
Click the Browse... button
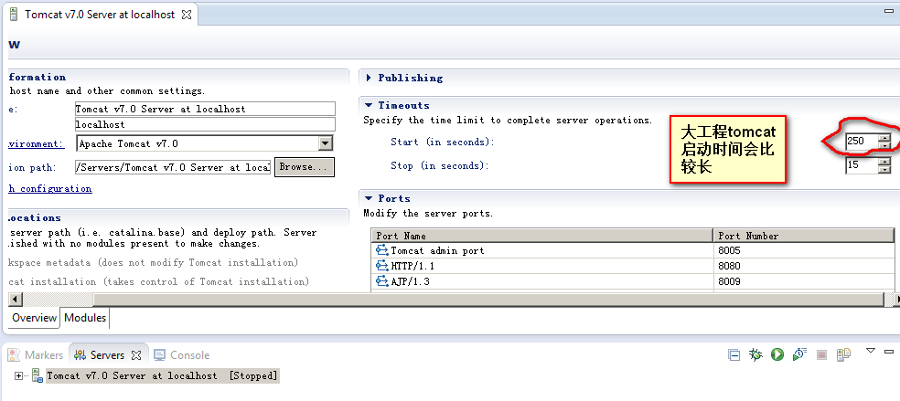[304, 167]
